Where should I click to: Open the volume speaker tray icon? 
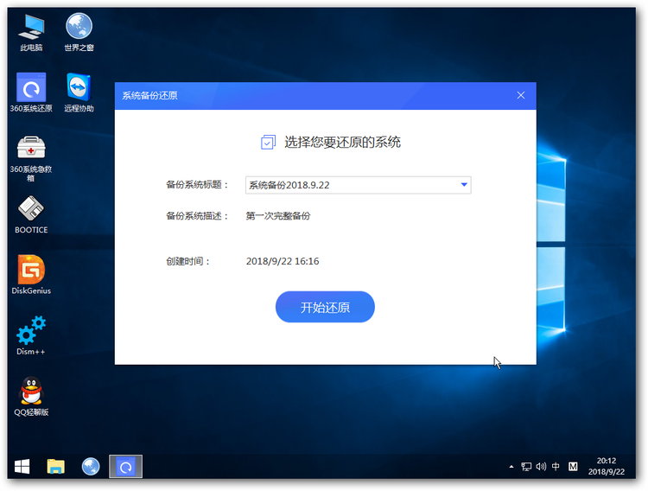click(x=541, y=467)
